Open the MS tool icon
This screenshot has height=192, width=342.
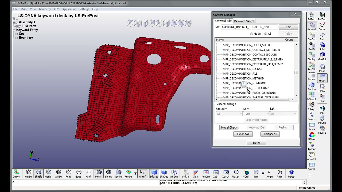322,110
